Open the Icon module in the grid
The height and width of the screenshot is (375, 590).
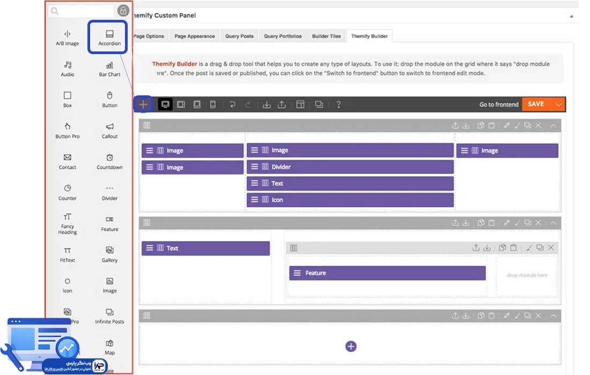click(x=350, y=199)
